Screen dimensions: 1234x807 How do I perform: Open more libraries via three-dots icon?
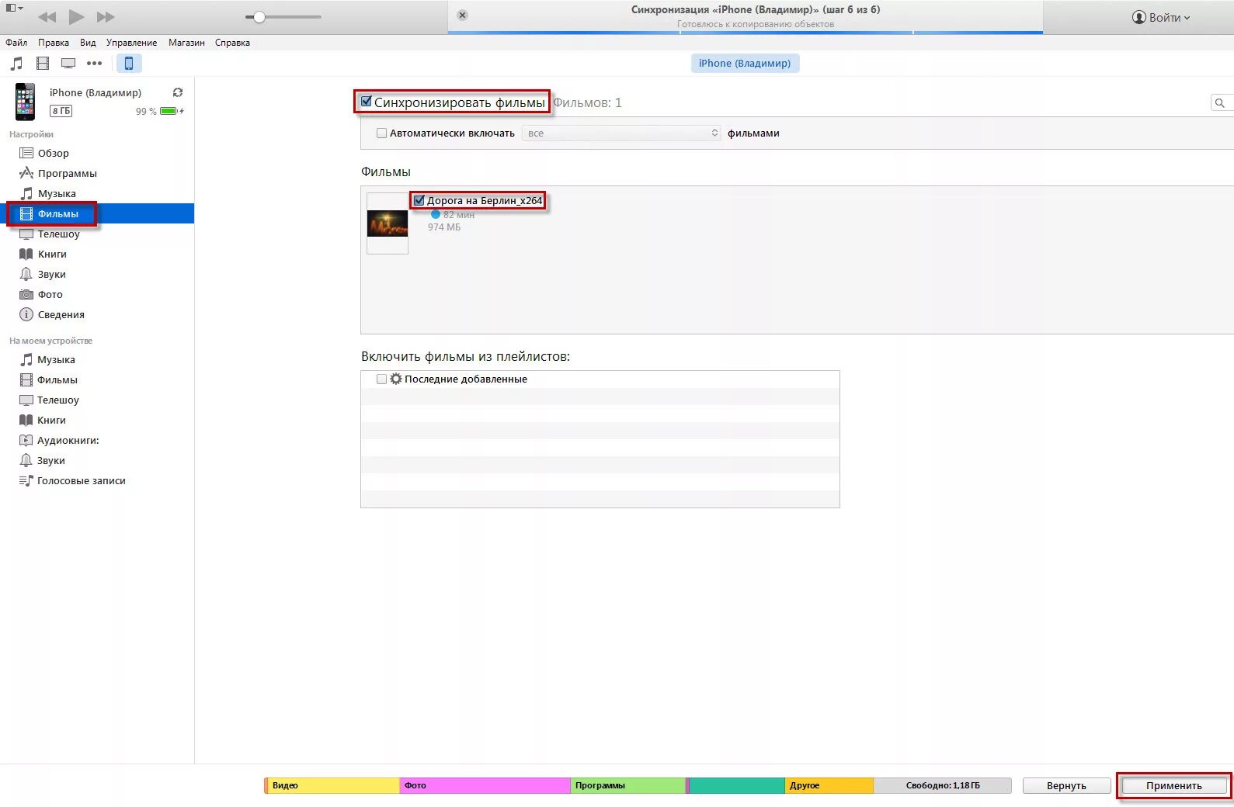(x=94, y=63)
